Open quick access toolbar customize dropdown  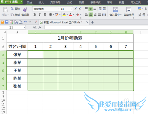(36, 22)
